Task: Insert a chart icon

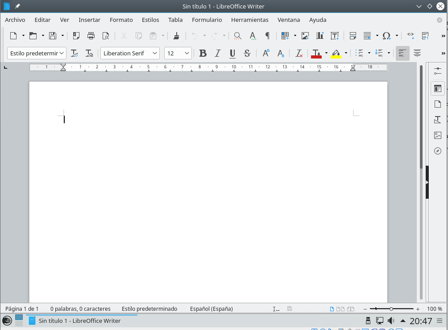Action: click(320, 36)
